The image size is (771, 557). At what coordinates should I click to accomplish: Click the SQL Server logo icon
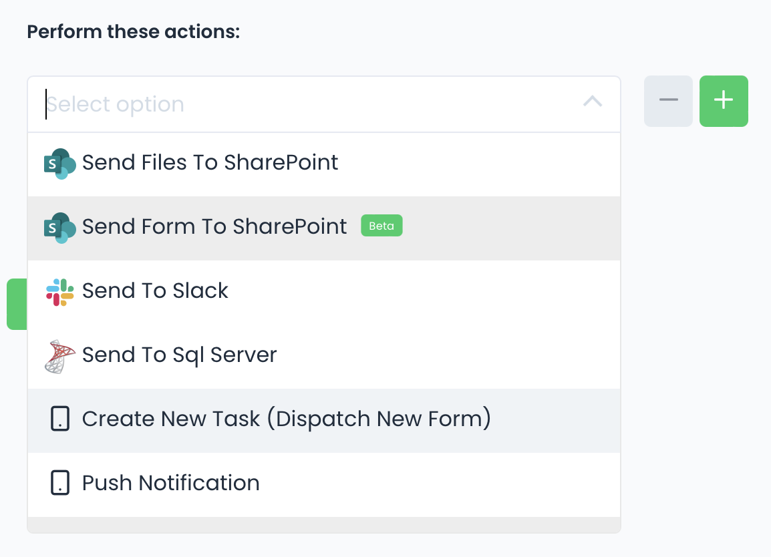click(59, 356)
